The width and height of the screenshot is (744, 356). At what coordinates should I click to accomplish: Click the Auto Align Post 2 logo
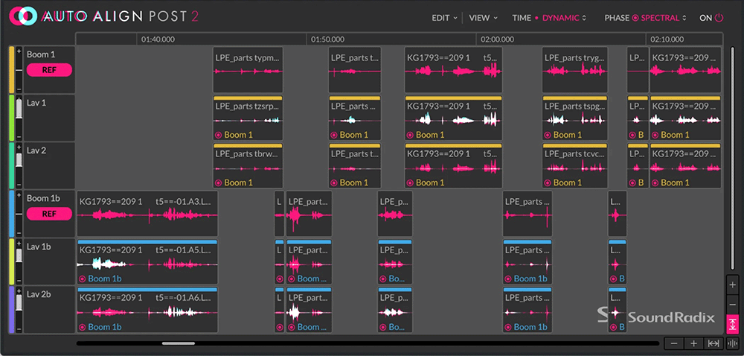point(103,16)
